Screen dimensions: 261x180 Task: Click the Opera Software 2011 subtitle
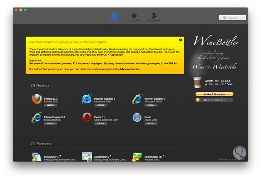pyautogui.click(x=106, y=120)
